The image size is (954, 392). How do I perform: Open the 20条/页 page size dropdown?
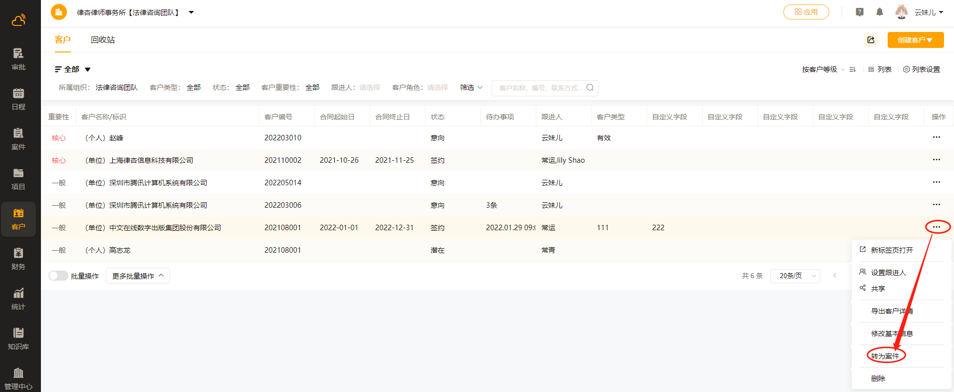tap(795, 276)
